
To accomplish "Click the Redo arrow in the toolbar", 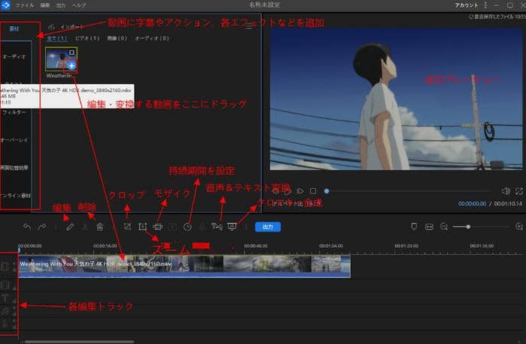I will pyautogui.click(x=42, y=227).
